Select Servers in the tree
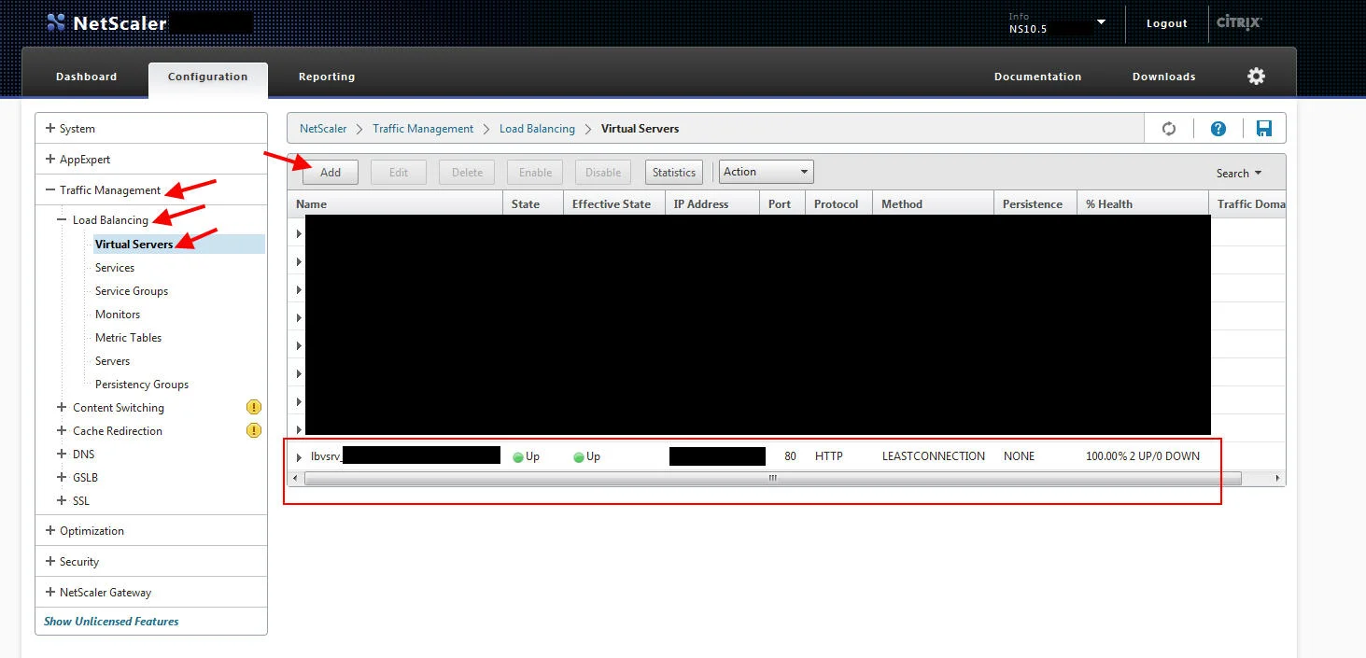 (x=112, y=360)
